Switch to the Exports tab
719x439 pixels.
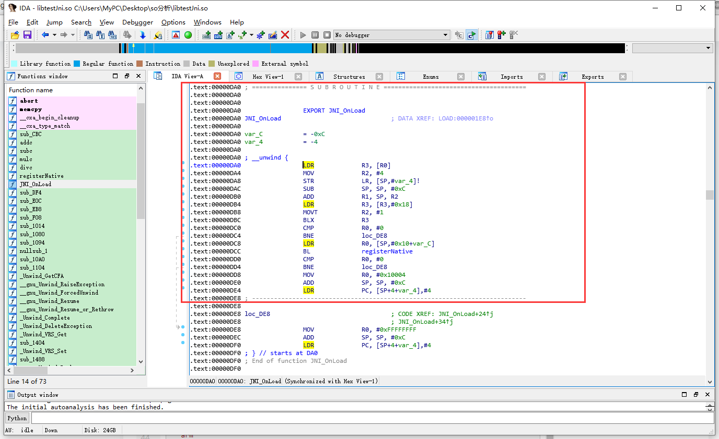[x=593, y=77]
